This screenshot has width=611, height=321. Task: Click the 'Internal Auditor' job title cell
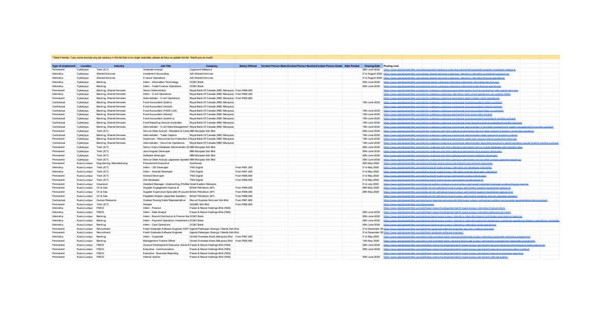(166, 257)
